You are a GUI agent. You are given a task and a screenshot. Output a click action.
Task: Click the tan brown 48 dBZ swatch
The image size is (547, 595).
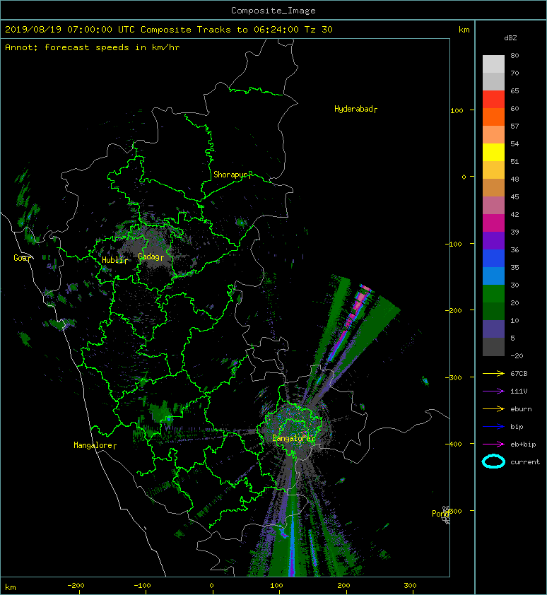(493, 188)
